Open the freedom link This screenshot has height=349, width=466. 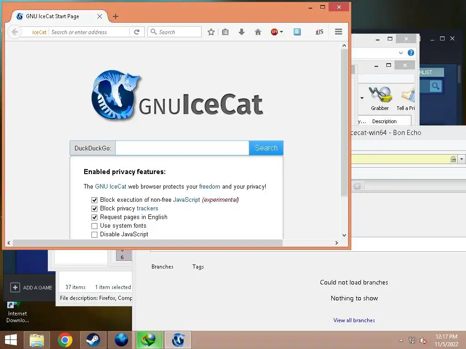[x=209, y=186]
